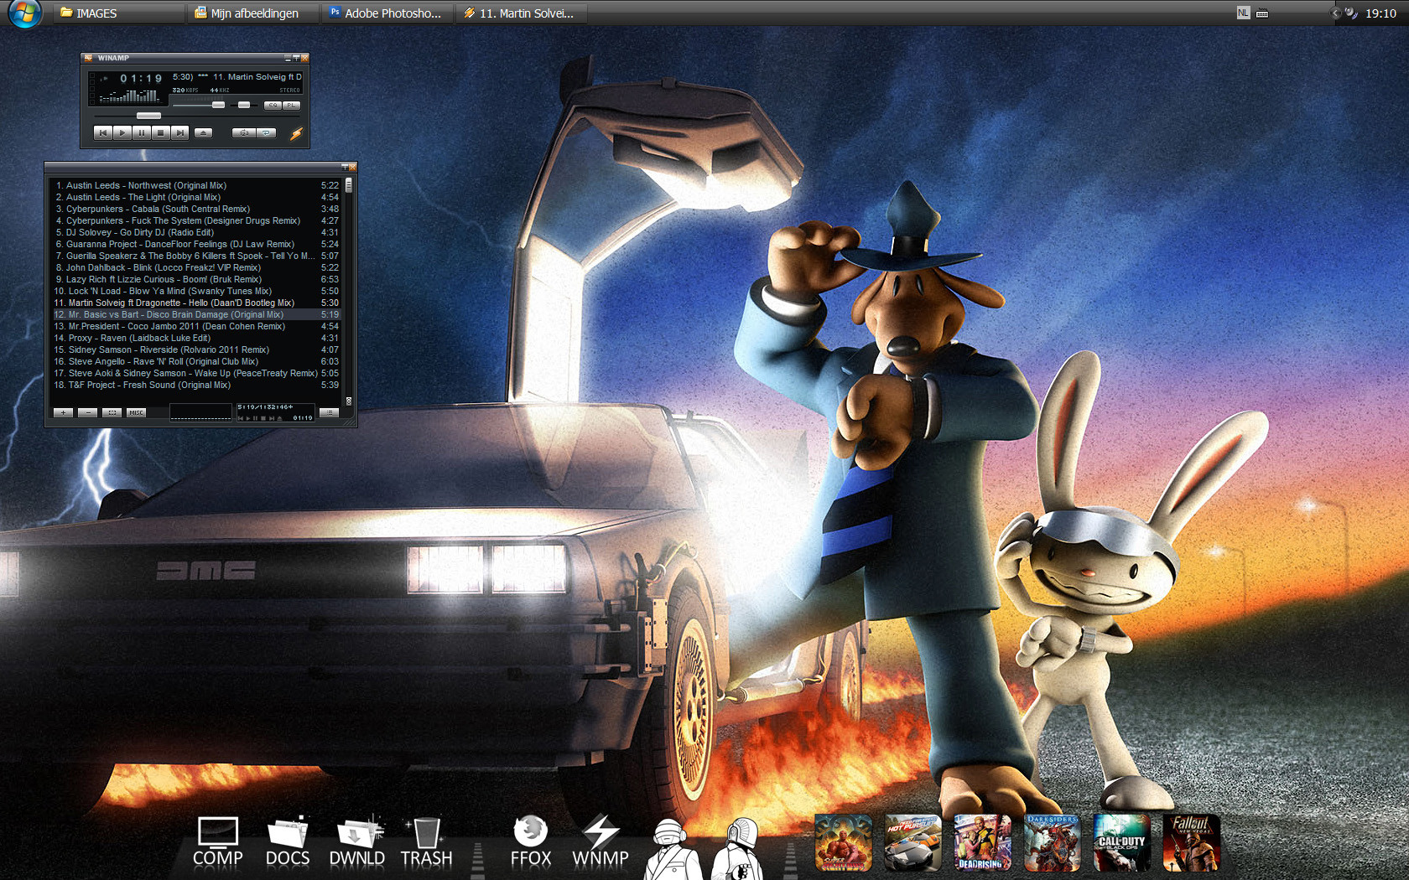1409x880 pixels.
Task: Select "7. Guerilla Speakerz" playlist entry
Action: pyautogui.click(x=197, y=256)
